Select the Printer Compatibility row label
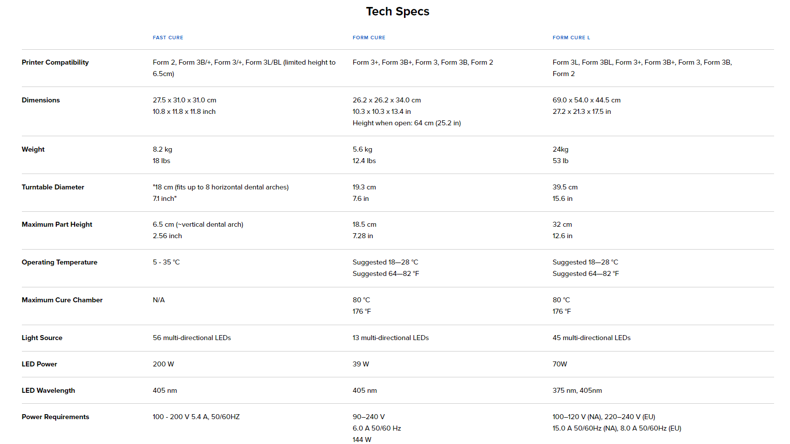 coord(55,62)
